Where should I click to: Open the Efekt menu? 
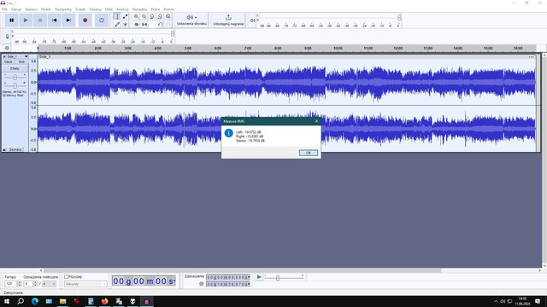[109, 9]
